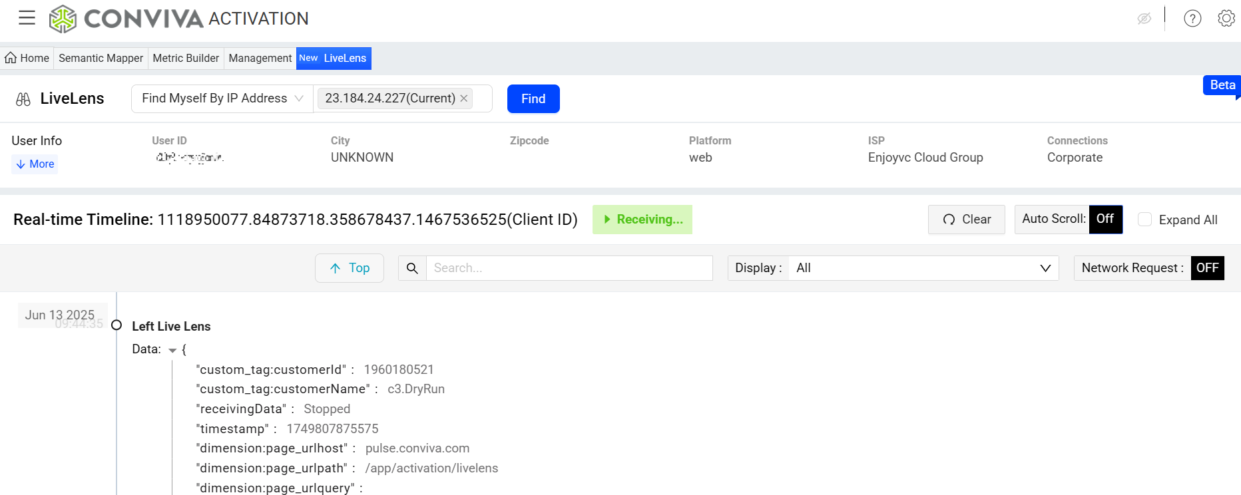Image resolution: width=1241 pixels, height=495 pixels.
Task: Toggle the Network Request switch
Action: click(1207, 268)
